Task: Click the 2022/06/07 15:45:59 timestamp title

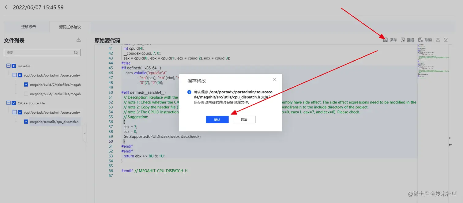Action: point(38,7)
